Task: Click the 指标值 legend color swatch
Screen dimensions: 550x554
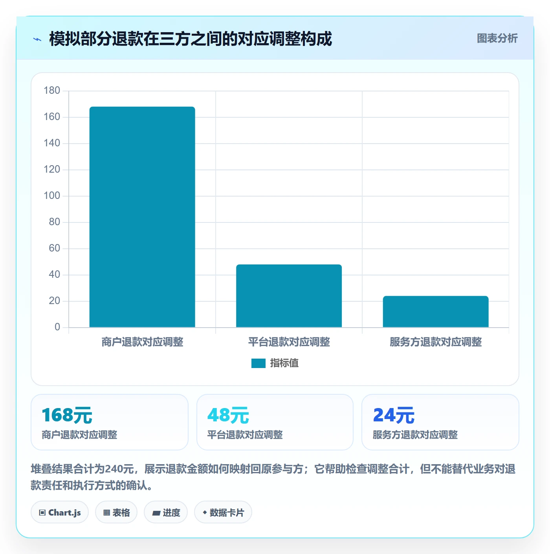Action: click(x=258, y=363)
